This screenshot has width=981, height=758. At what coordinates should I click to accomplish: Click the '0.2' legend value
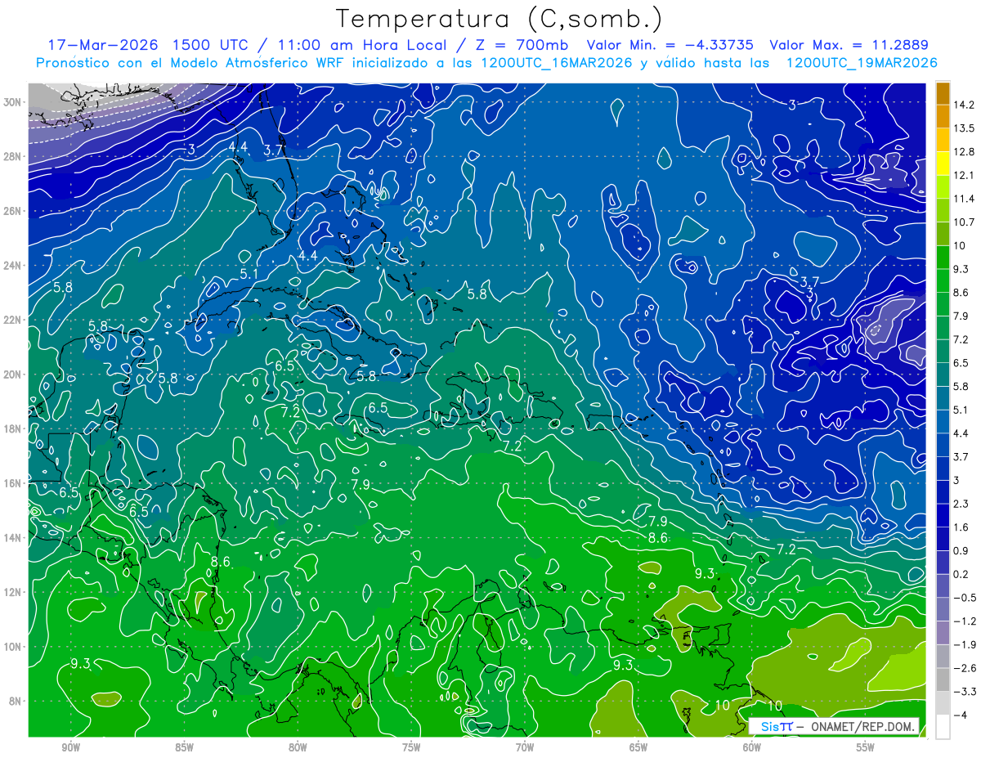[x=961, y=575]
